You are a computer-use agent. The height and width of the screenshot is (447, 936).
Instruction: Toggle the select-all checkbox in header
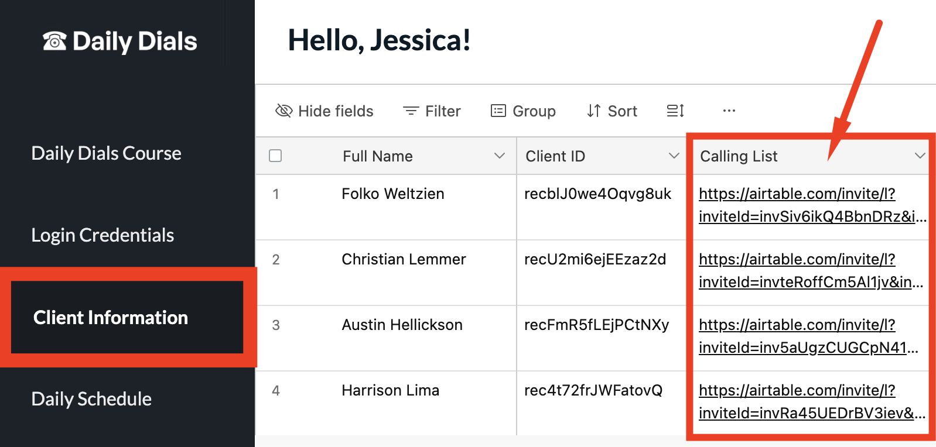click(275, 156)
